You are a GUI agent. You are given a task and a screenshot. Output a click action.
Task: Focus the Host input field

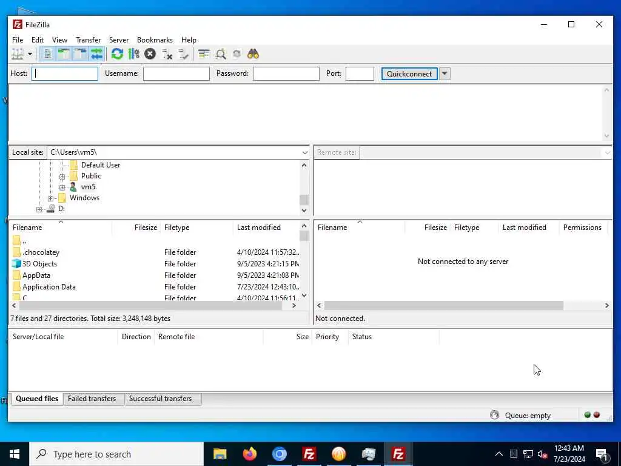(x=65, y=73)
